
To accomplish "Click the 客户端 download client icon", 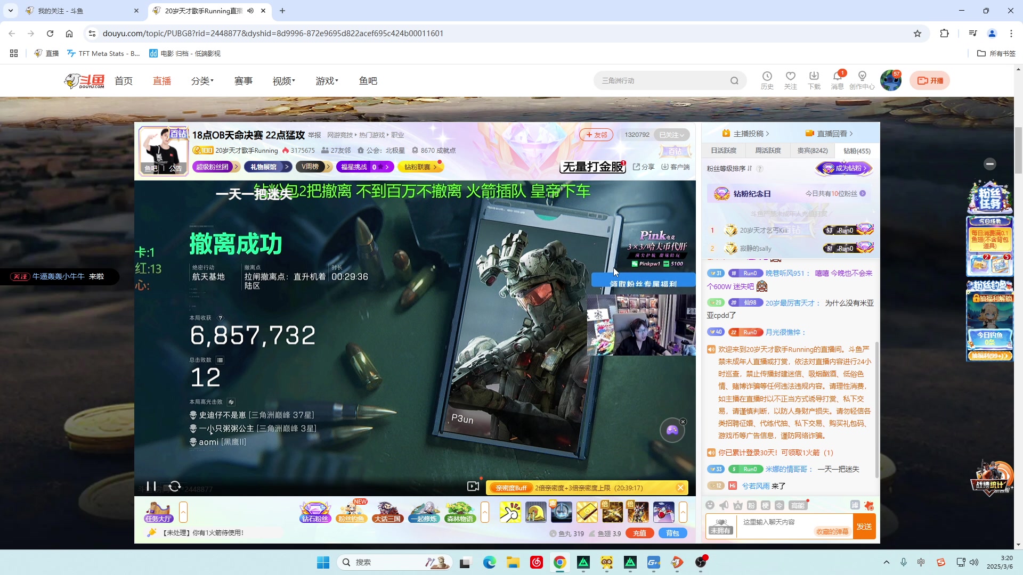I will click(676, 167).
